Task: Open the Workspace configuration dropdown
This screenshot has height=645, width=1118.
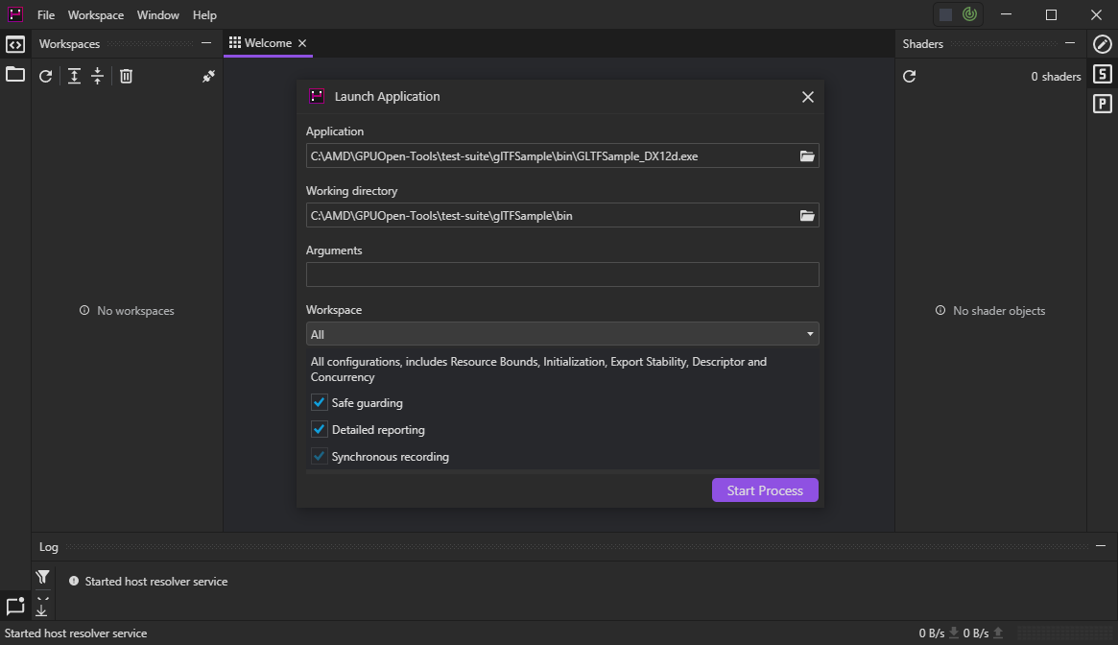Action: (x=561, y=335)
